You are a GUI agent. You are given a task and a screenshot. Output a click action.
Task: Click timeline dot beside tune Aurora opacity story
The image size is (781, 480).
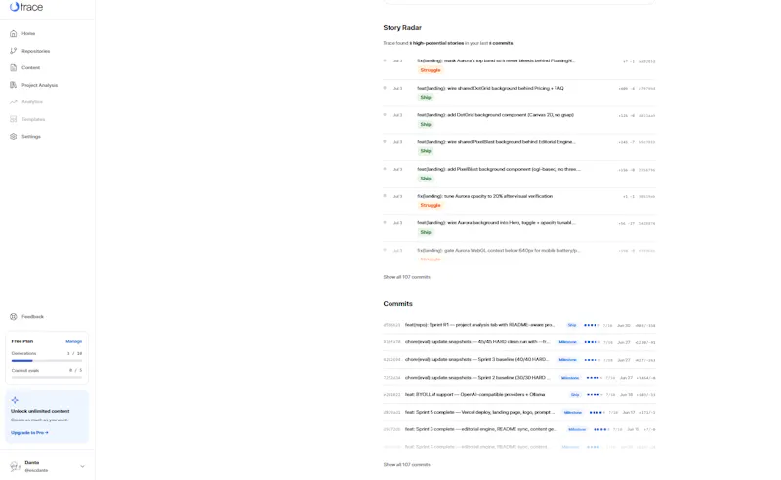coord(385,196)
